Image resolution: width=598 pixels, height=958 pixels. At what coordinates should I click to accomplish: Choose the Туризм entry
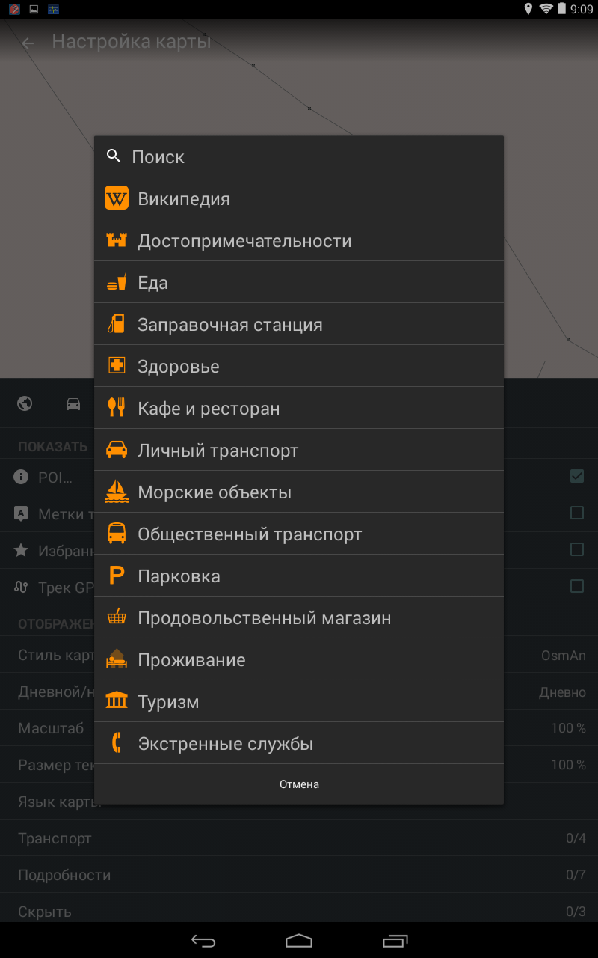tap(299, 701)
